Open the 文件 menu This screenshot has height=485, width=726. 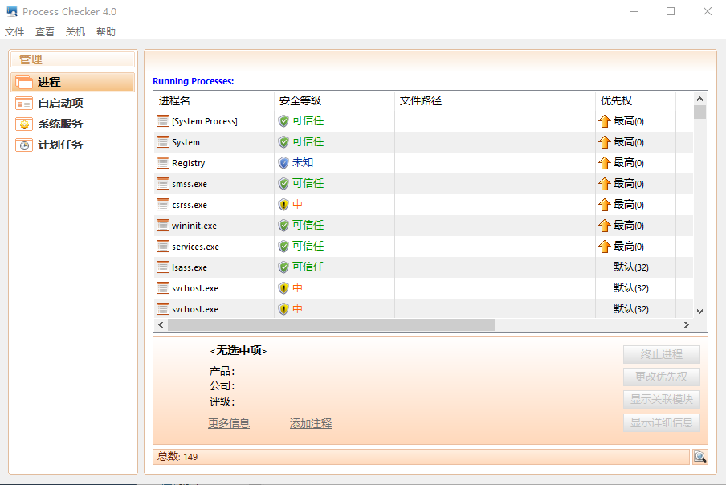click(x=14, y=31)
